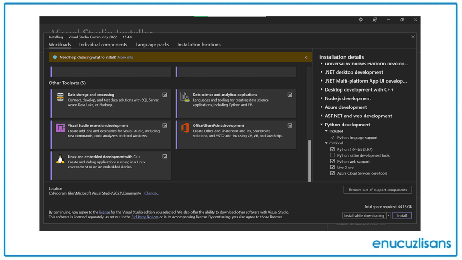
Task: Click the Install button
Action: pos(402,215)
